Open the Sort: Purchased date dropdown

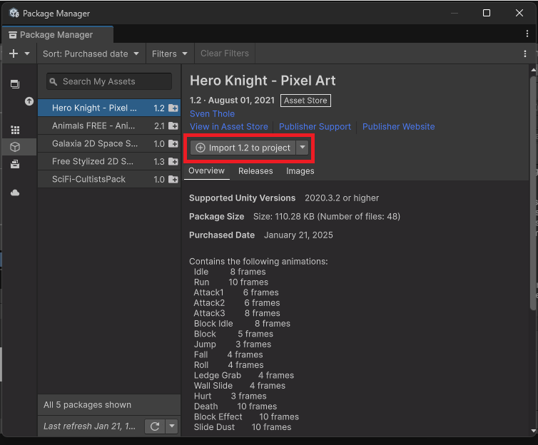[x=91, y=53]
